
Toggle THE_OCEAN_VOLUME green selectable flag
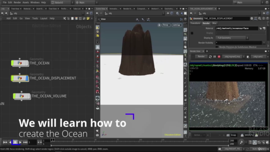(x=14, y=96)
